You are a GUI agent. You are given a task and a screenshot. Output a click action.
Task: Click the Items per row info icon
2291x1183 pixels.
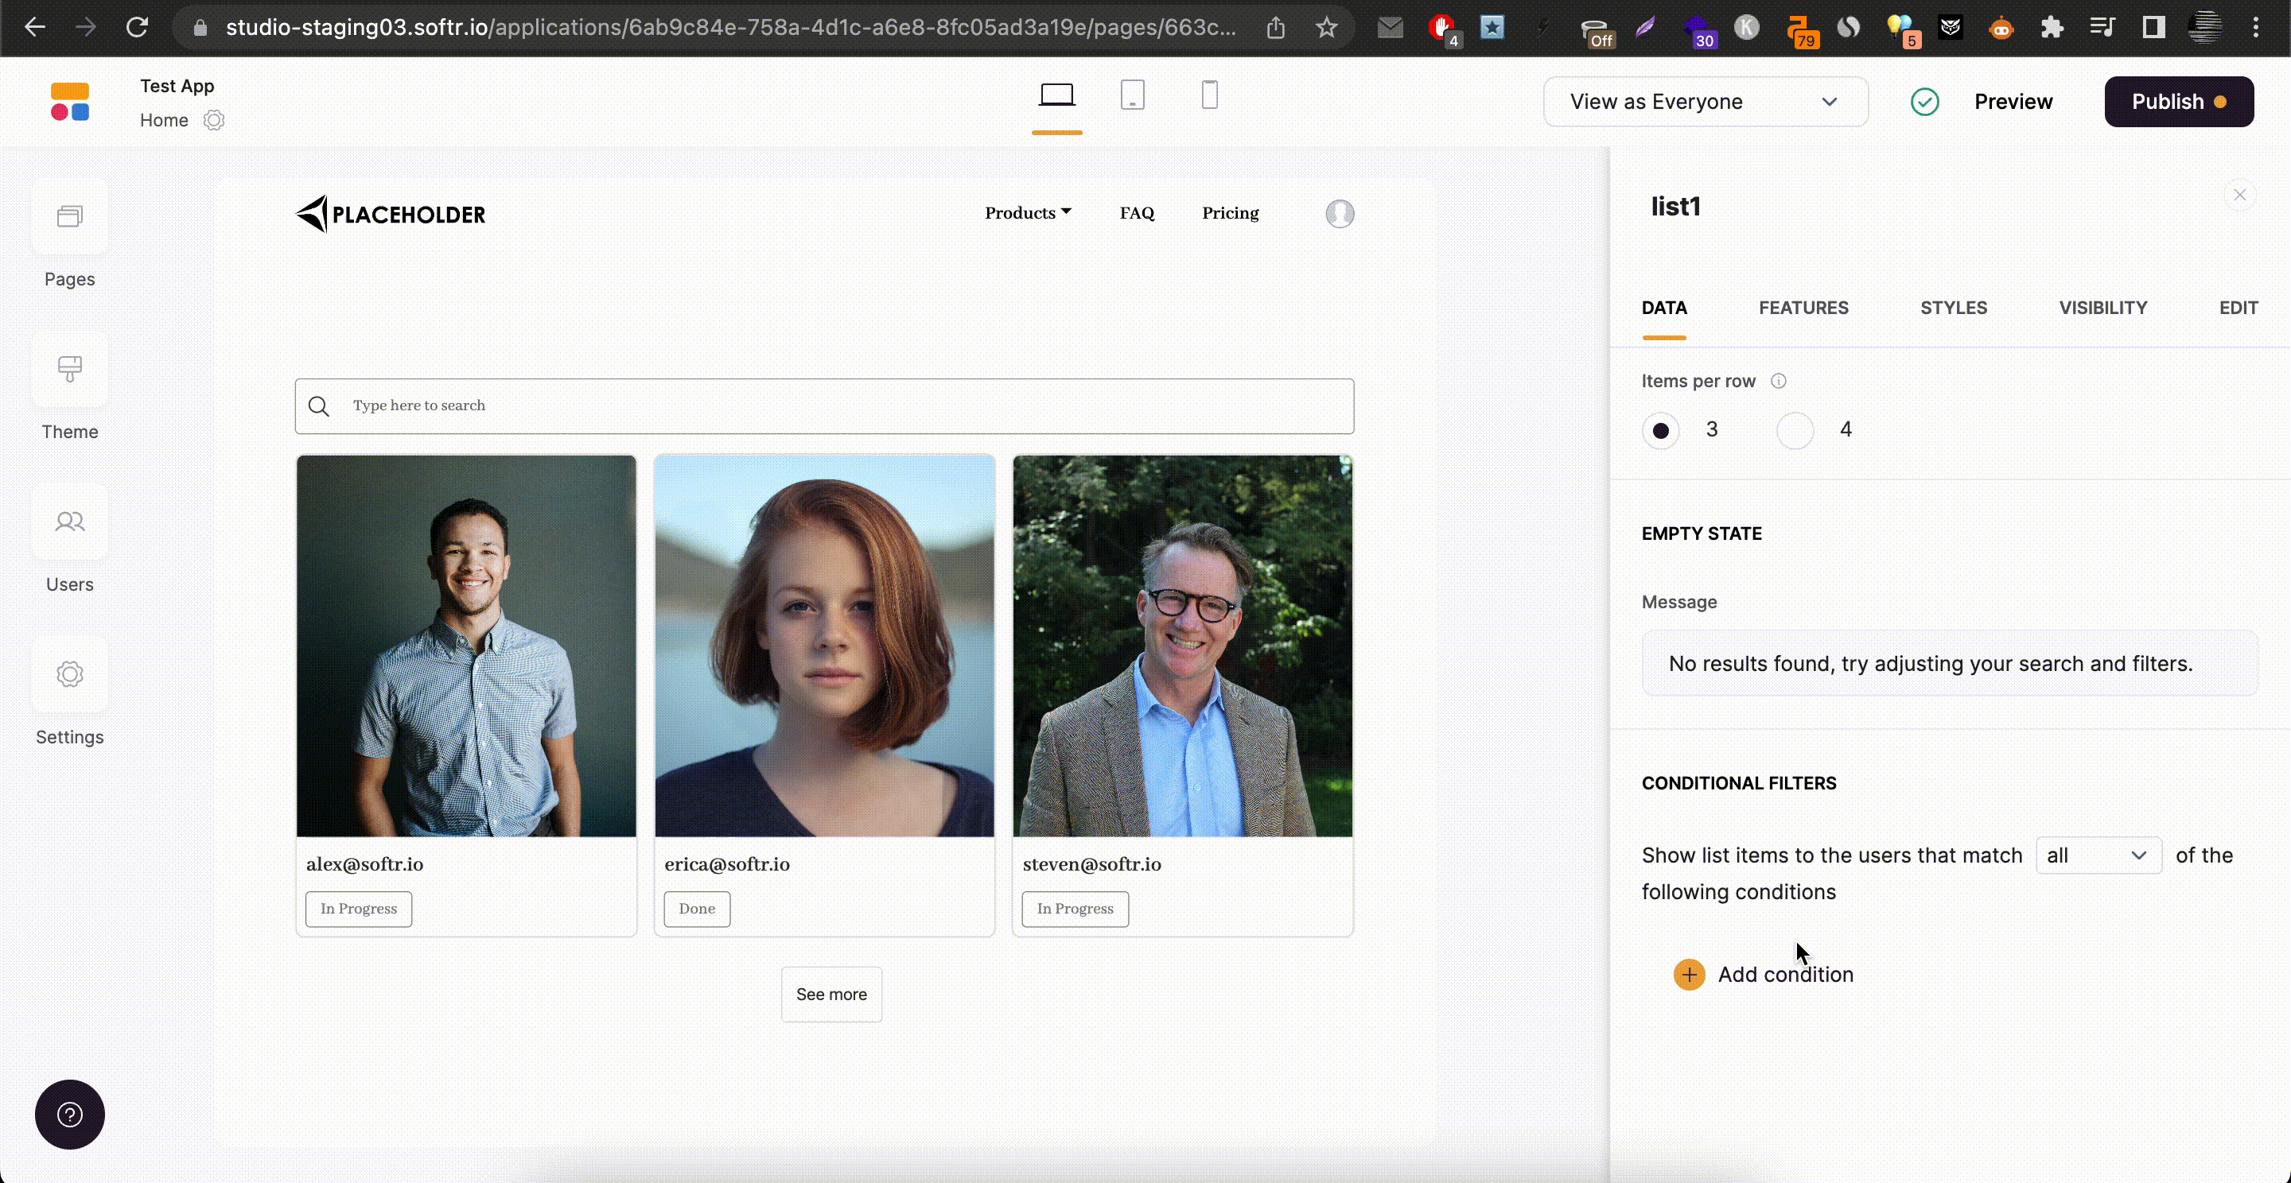click(x=1778, y=382)
